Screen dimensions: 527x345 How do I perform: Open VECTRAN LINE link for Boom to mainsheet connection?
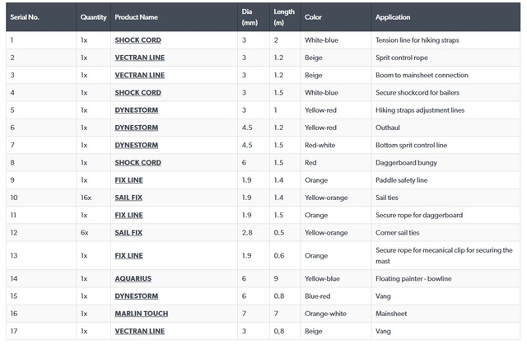(x=139, y=75)
